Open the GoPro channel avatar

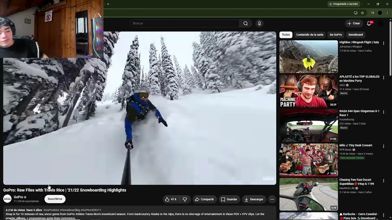(7, 199)
